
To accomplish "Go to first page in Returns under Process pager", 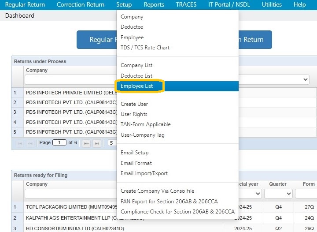I will (20, 143).
